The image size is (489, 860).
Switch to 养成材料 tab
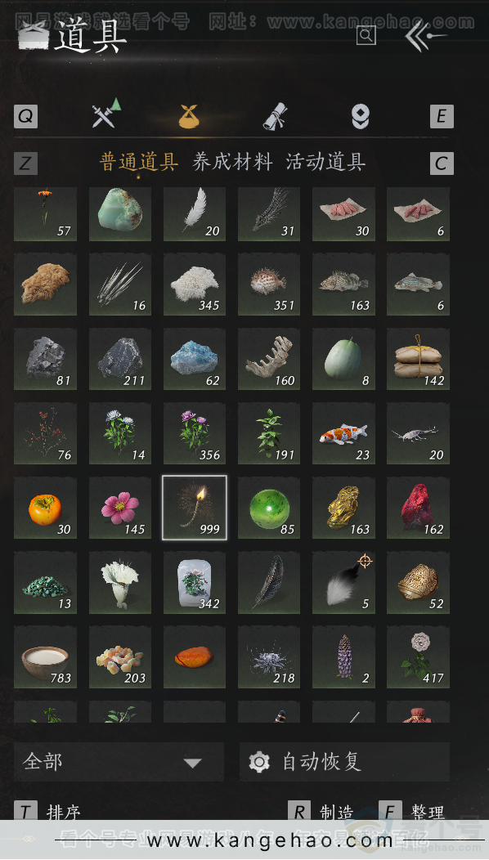coord(232,163)
